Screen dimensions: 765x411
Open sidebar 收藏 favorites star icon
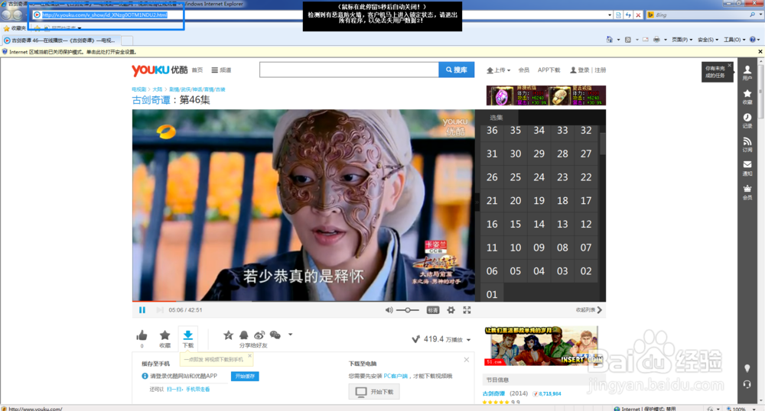747,96
